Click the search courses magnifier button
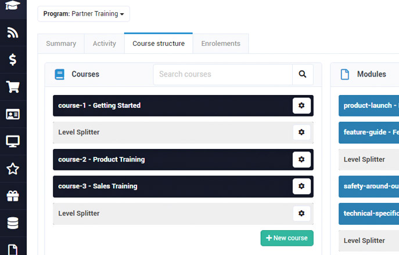 point(303,74)
